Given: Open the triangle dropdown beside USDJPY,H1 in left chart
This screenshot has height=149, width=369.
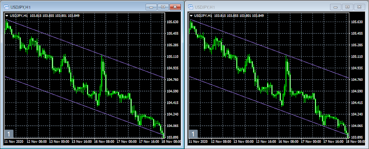Looking at the screenshot, I should (x=7, y=16).
